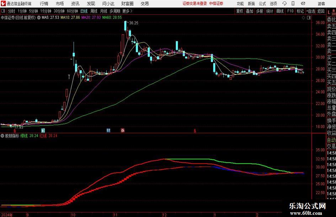Toggle the left panel icon beside 分时
336x217 pixels.
3,11
